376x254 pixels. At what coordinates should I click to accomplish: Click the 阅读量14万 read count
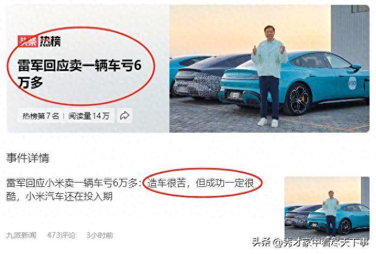[89, 116]
